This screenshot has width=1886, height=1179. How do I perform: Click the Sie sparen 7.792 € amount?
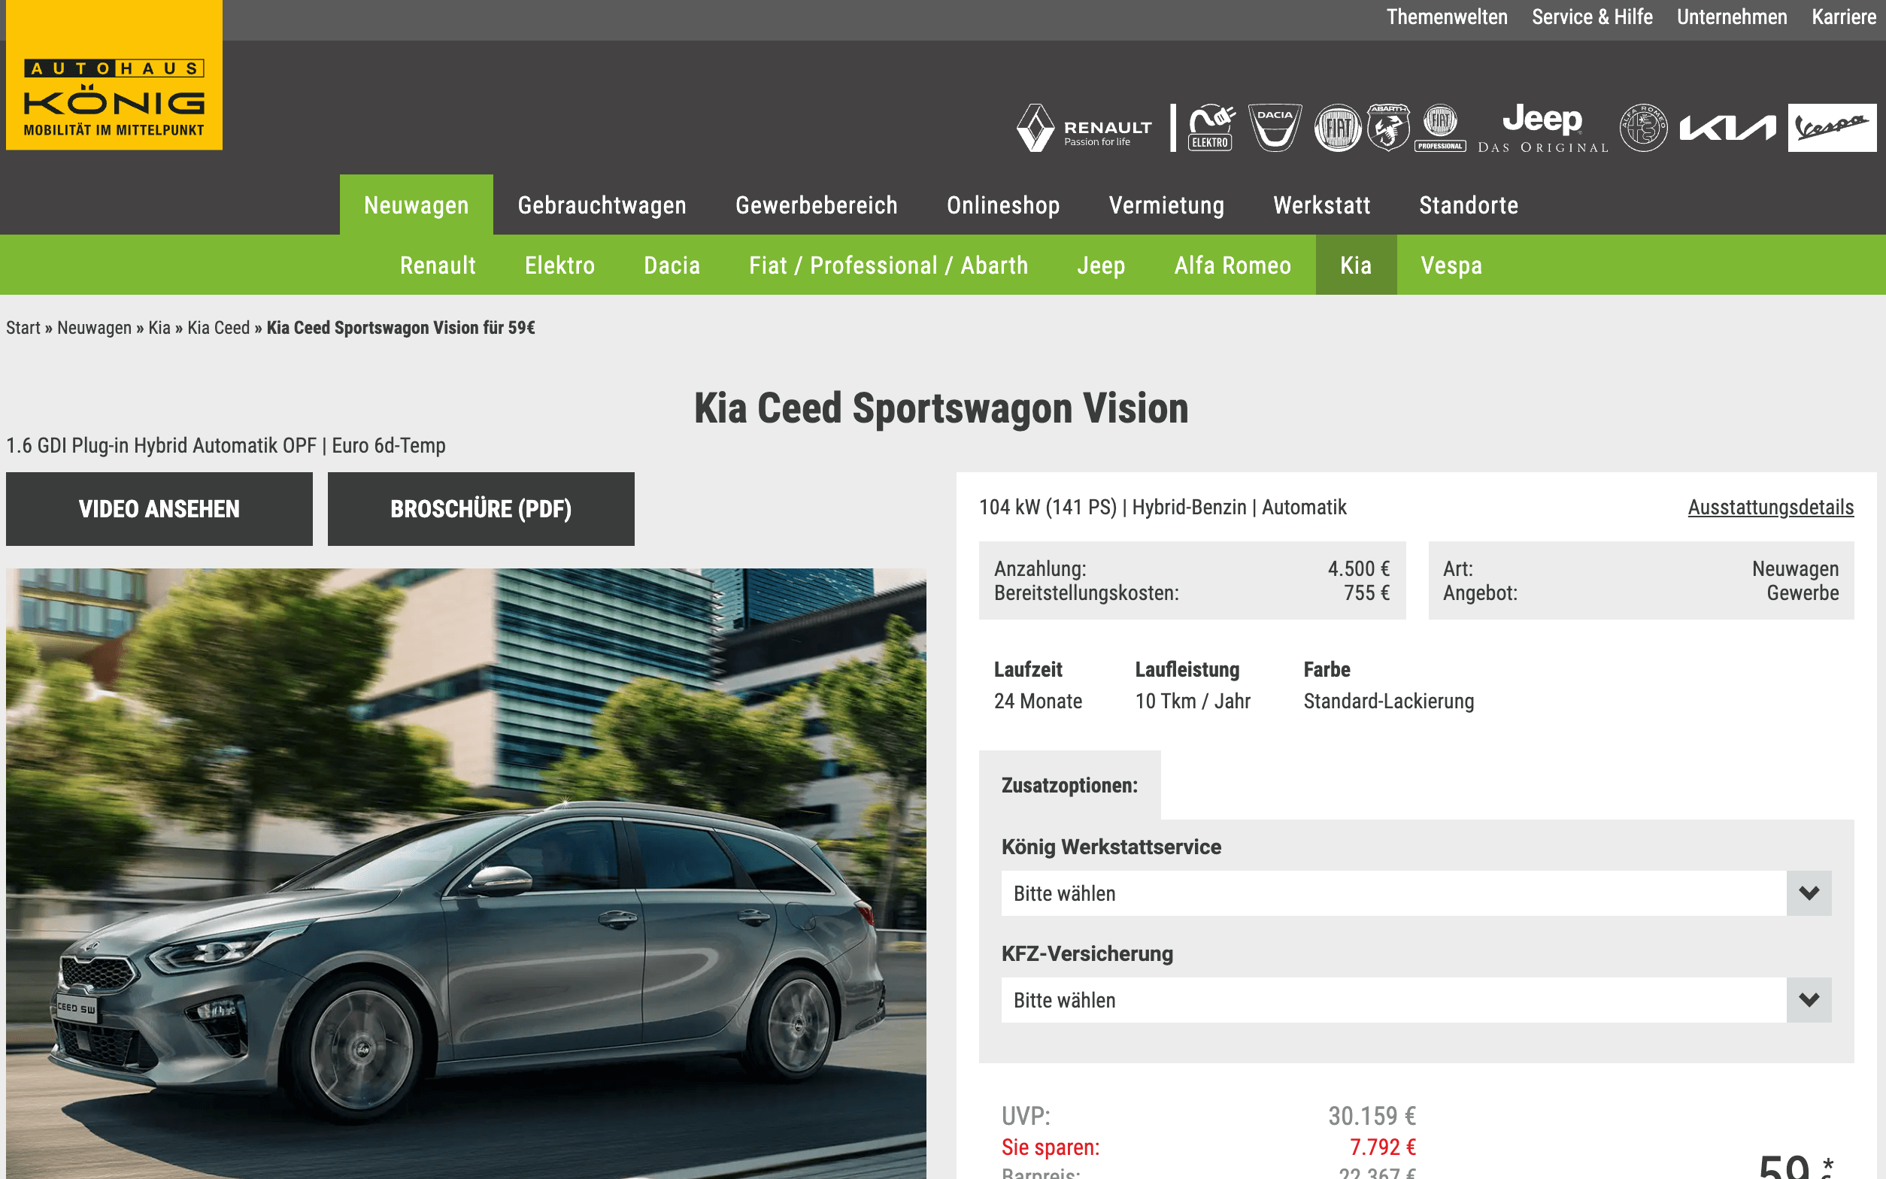pyautogui.click(x=1382, y=1147)
